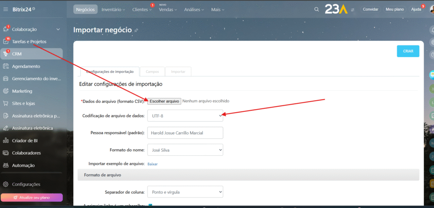Click the Pessoa responsável input field
The image size is (434, 208).
tap(185, 133)
